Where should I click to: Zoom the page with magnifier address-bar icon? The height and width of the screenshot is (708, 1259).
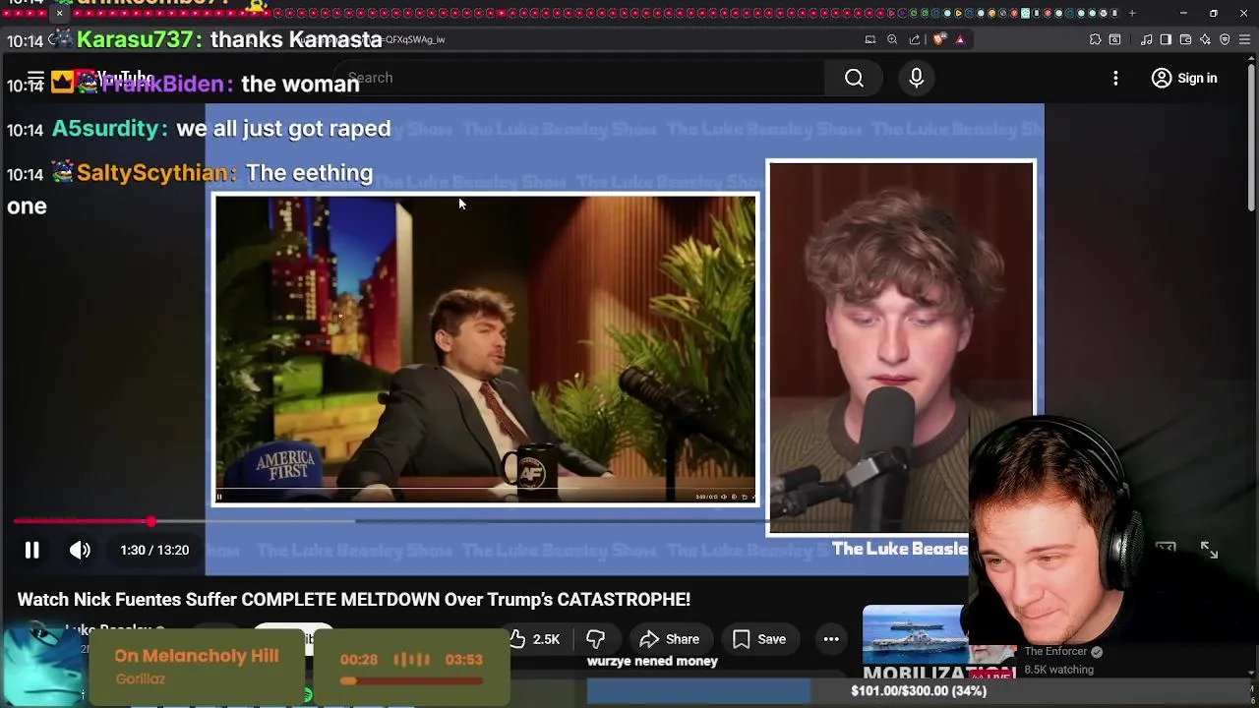(x=892, y=39)
